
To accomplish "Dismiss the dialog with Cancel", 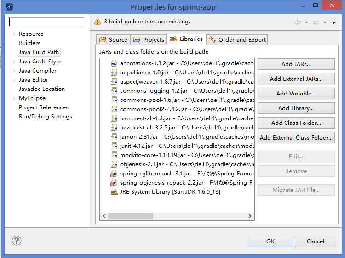I will (x=316, y=241).
